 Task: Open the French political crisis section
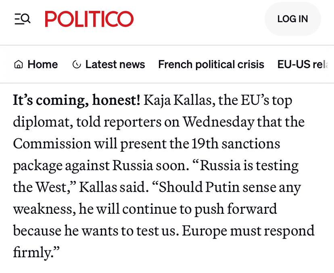pyautogui.click(x=211, y=64)
